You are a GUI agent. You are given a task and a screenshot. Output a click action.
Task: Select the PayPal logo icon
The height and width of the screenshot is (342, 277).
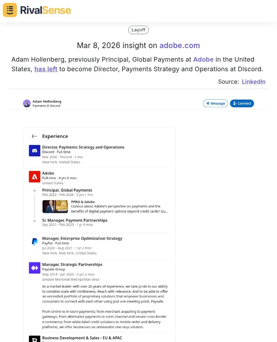[34, 242]
